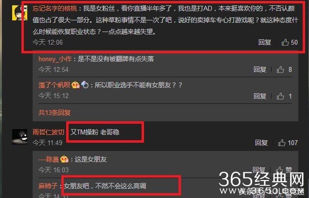309x198 pixels.
Task: Reply to 忘记名字的核桃's comment
Action: tap(265, 42)
